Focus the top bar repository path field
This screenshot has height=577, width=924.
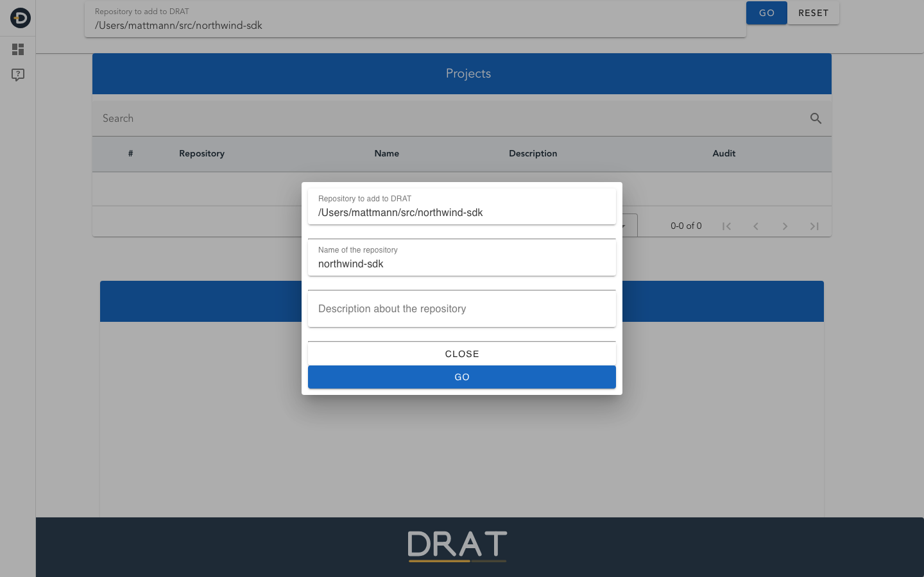(x=415, y=19)
